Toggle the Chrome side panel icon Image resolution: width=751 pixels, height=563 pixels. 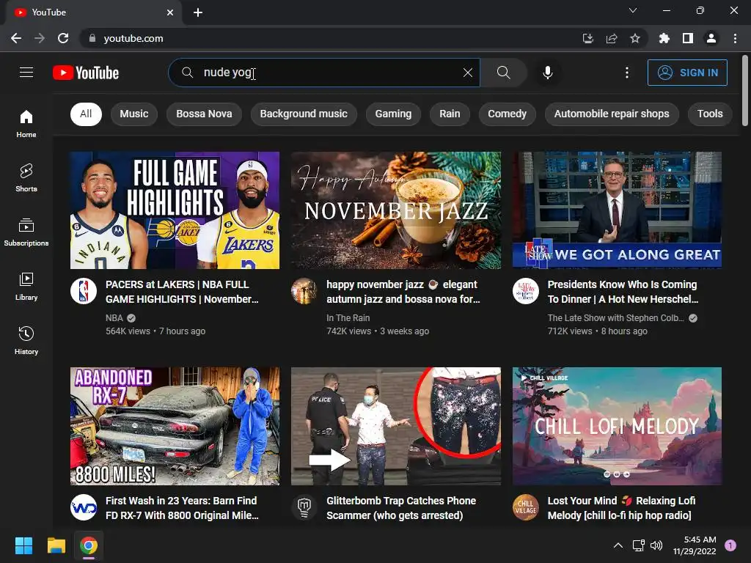tap(687, 38)
